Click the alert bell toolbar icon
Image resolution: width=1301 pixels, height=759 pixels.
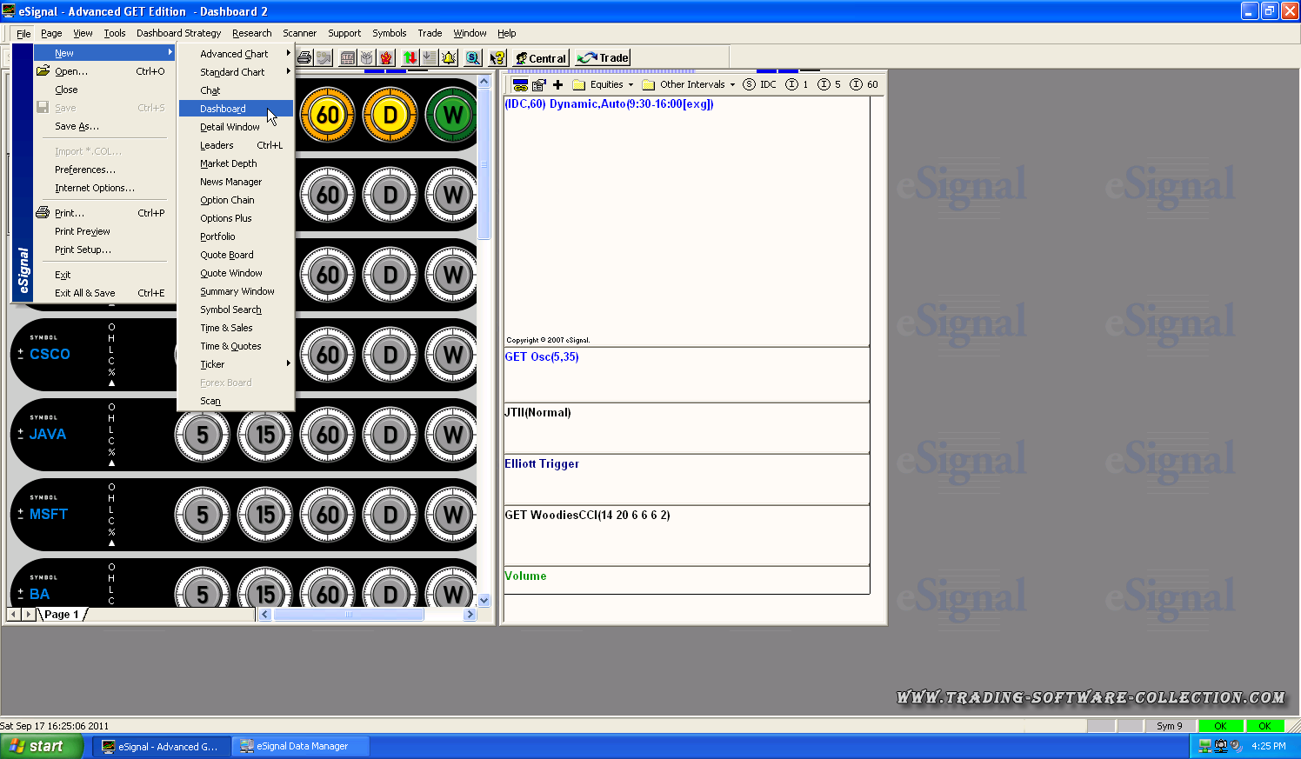pos(449,58)
